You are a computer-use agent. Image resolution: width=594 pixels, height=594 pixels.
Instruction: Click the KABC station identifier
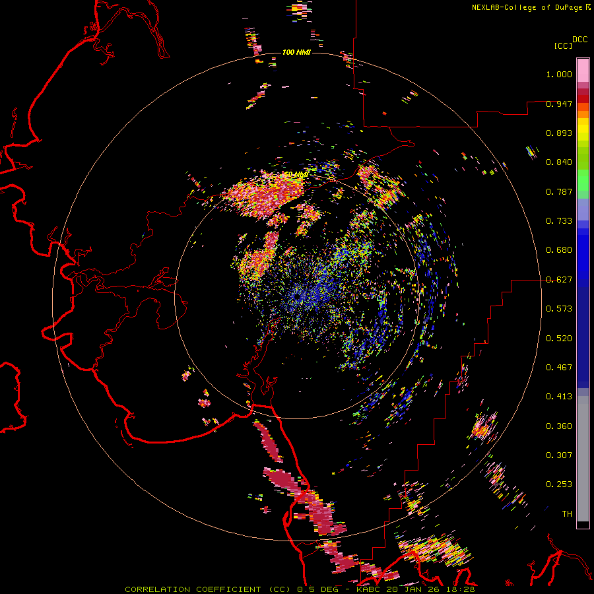[368, 589]
